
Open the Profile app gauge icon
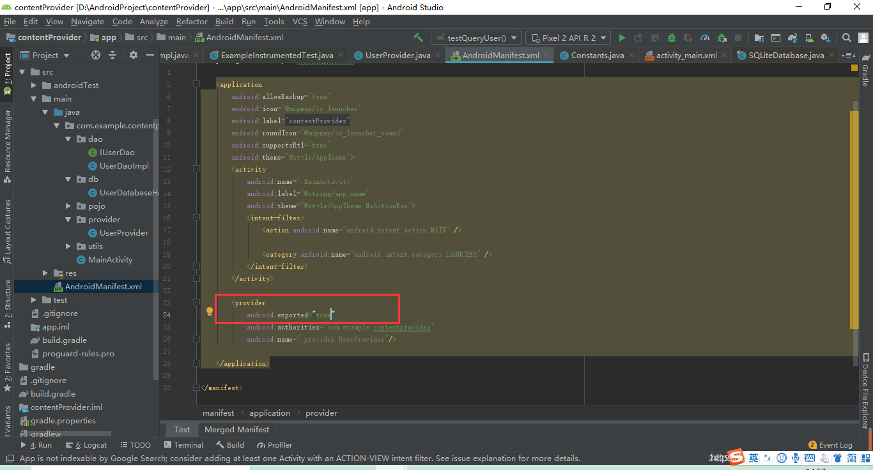point(705,38)
